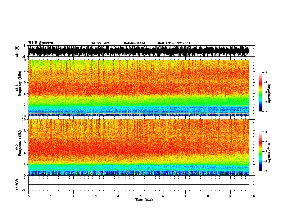Click time axis tick label "9"

(x=230, y=196)
